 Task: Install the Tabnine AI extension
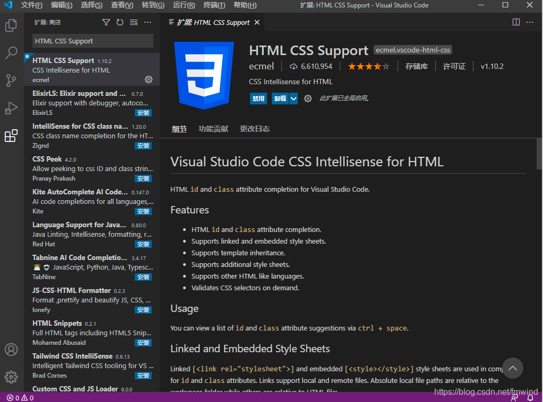click(x=143, y=277)
